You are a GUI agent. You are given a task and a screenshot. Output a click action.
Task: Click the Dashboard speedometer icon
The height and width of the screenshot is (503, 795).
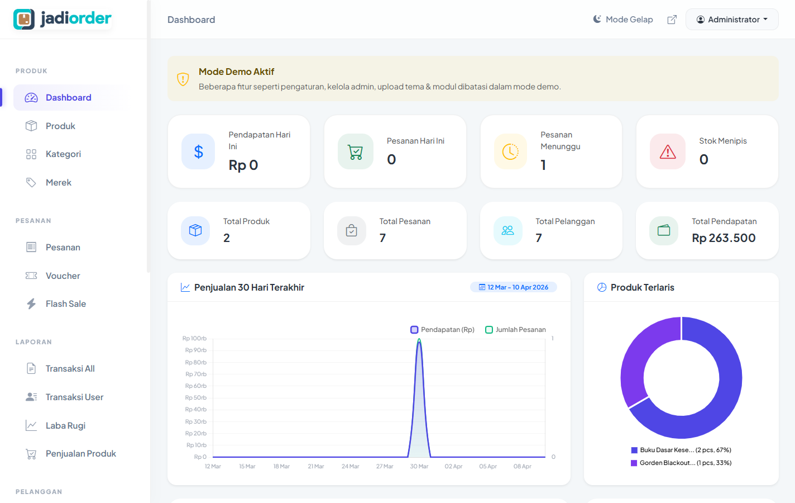[31, 97]
